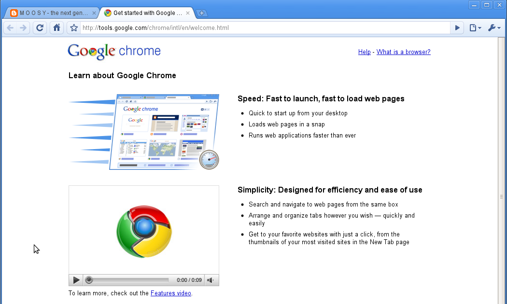The height and width of the screenshot is (304, 507).
Task: Close the Get started with Google tab
Action: pyautogui.click(x=187, y=13)
